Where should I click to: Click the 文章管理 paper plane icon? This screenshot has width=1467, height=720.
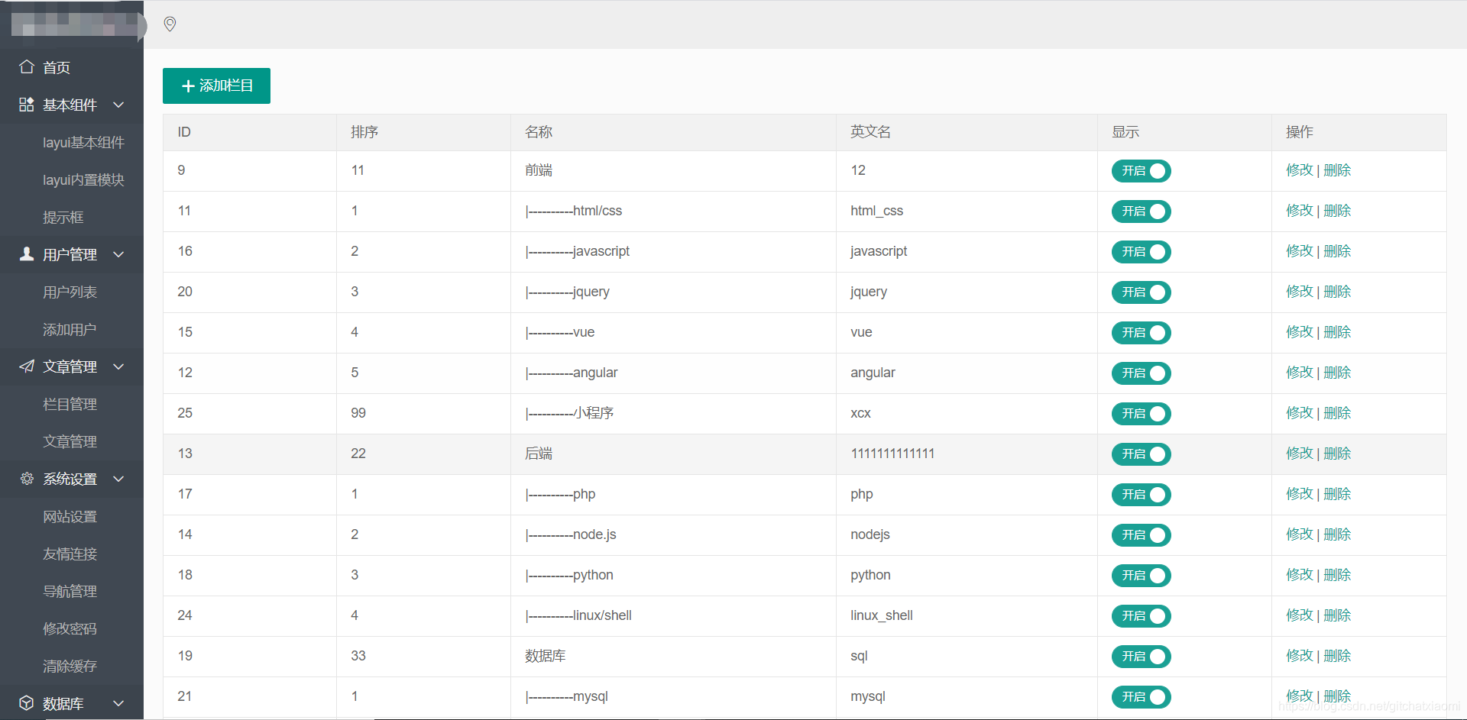[27, 366]
